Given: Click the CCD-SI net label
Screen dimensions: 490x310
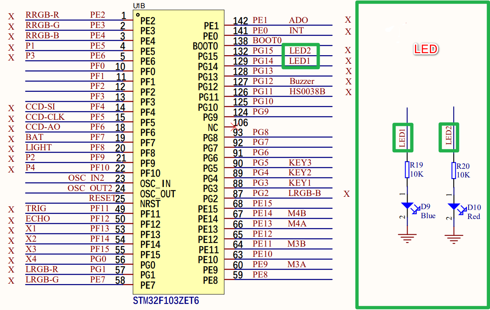Looking at the screenshot, I should [40, 107].
